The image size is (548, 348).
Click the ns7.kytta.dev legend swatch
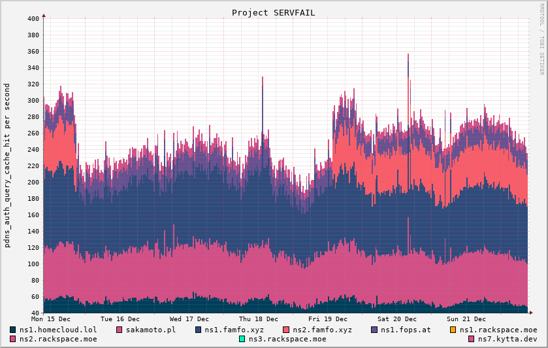point(472,339)
